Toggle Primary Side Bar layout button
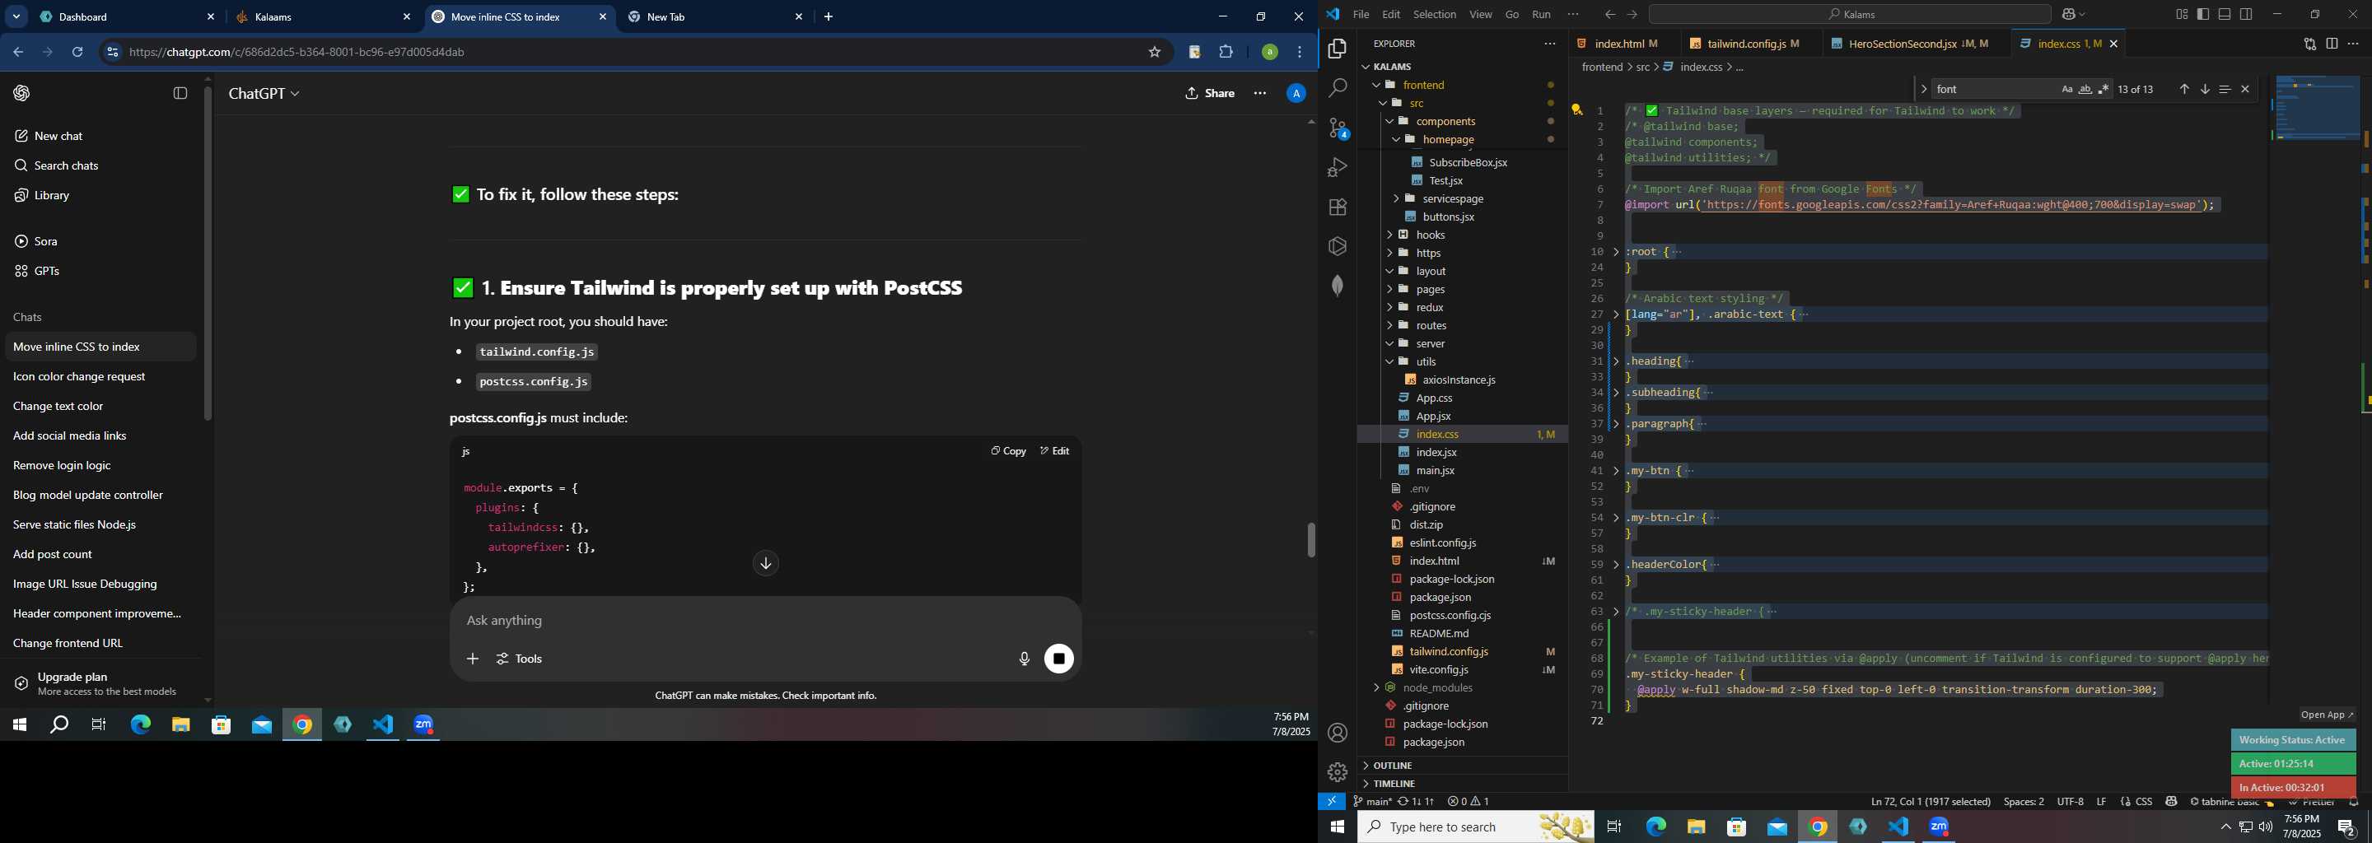Screen dimensions: 2372x843 [2202, 15]
